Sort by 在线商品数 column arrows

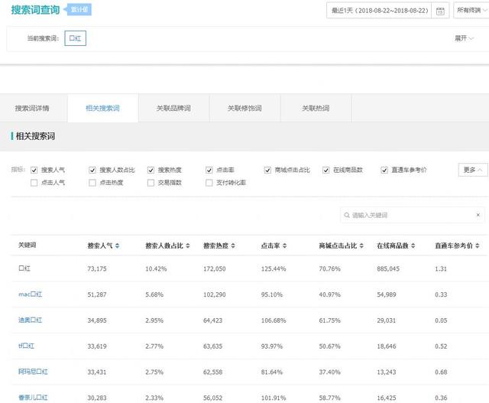pos(413,245)
